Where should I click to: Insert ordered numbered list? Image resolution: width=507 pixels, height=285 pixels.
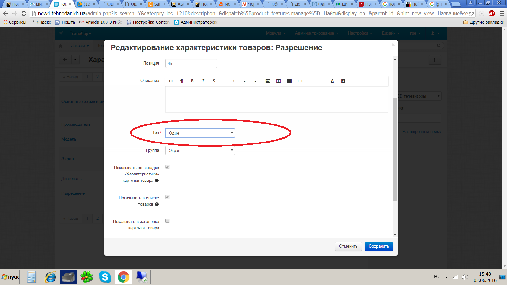point(235,81)
